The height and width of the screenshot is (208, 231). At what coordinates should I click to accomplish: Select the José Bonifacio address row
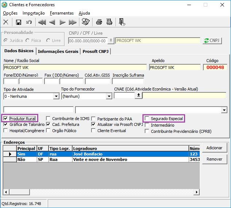point(101,154)
